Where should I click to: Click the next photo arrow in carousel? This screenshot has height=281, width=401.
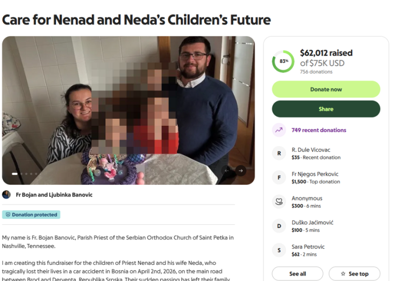pyautogui.click(x=241, y=171)
